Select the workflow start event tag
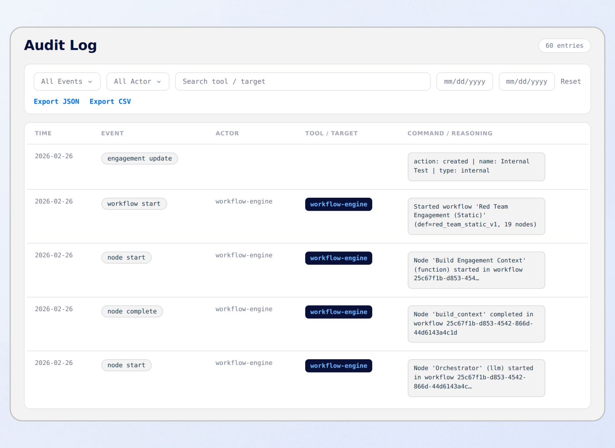 pos(134,204)
